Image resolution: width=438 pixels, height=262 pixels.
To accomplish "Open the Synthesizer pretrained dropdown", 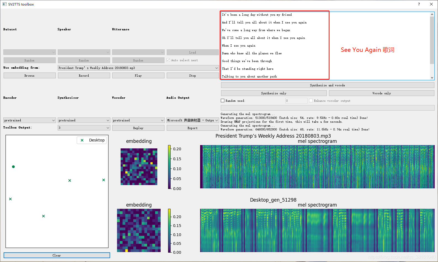I will click(84, 120).
